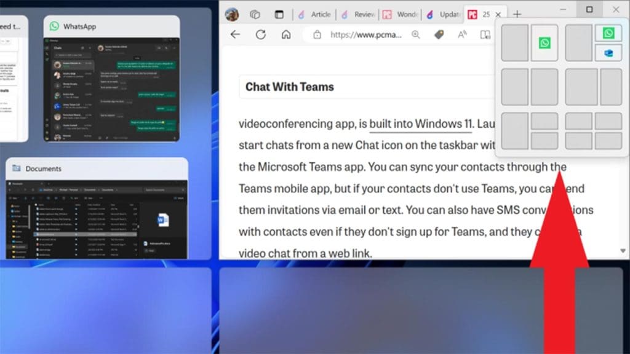Click the blue app icon in the snap layout panel
This screenshot has height=354, width=630.
pos(608,53)
